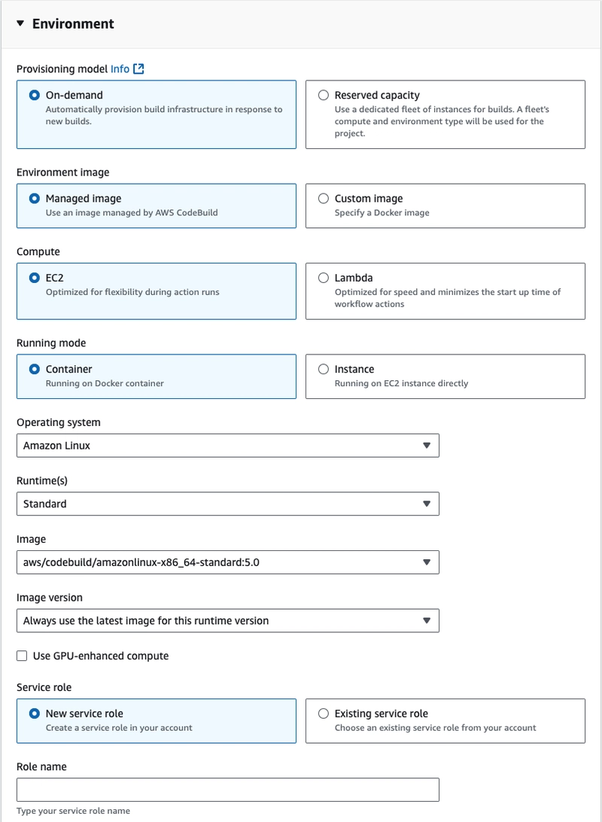Choose Lambda as the compute type
Image resolution: width=602 pixels, height=822 pixels.
point(324,277)
